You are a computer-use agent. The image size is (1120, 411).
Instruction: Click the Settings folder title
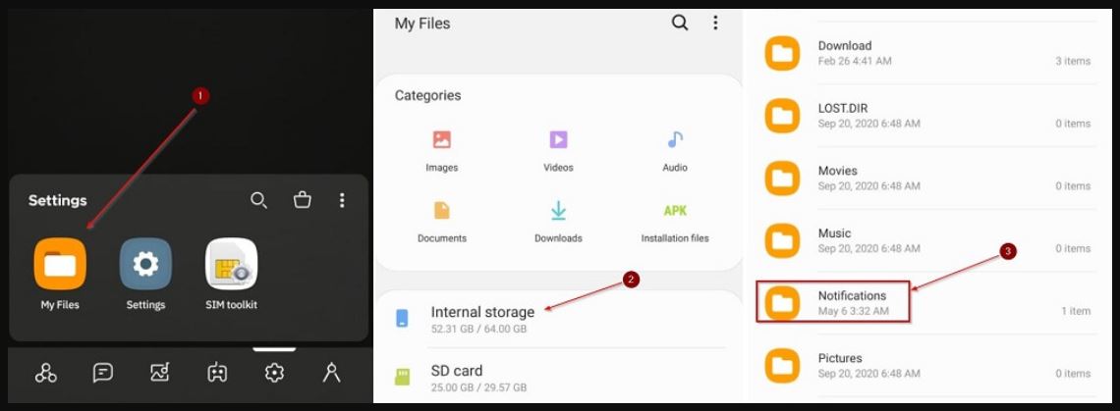(x=57, y=200)
